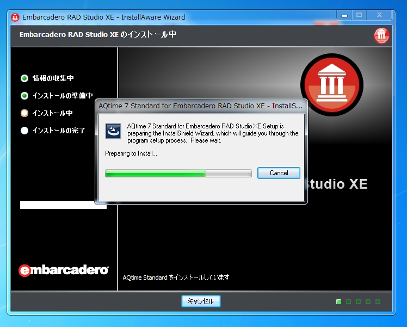The height and width of the screenshot is (327, 407).
Task: Click the embarcadero brand logo in sidebar
Action: 64,270
